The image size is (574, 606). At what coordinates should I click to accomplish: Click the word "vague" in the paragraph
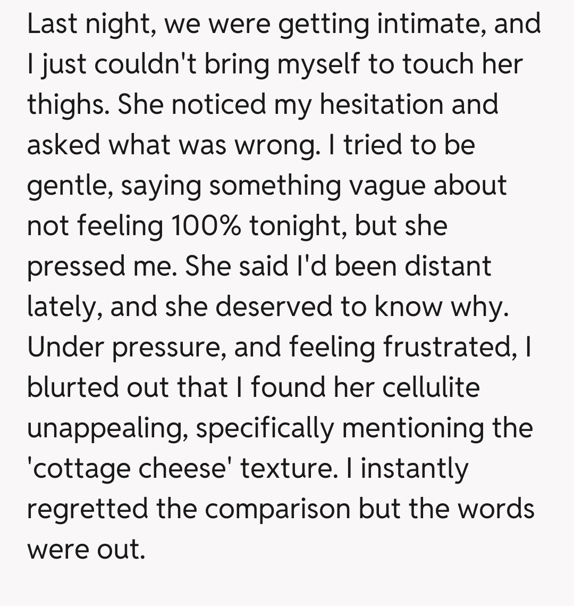pos(398,185)
